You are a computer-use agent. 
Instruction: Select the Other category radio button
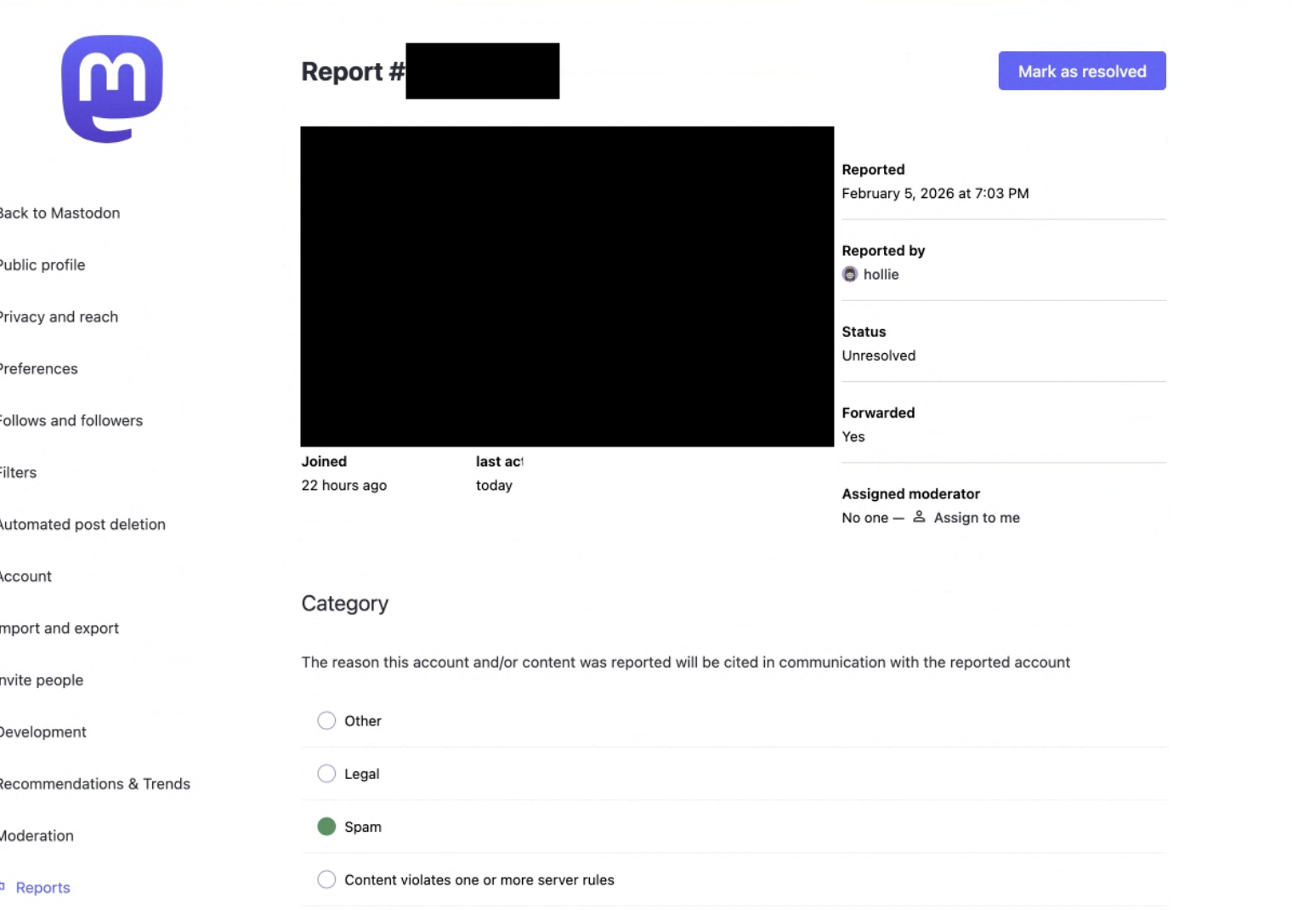tap(326, 721)
